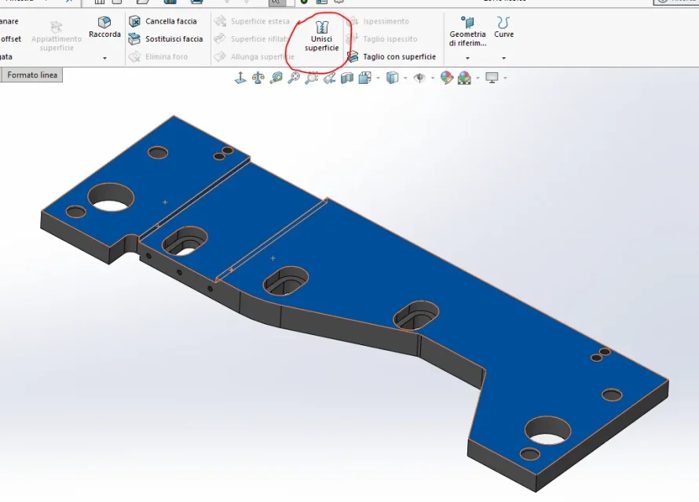Click the Curve tool icon
This screenshot has width=699, height=502.
[503, 22]
